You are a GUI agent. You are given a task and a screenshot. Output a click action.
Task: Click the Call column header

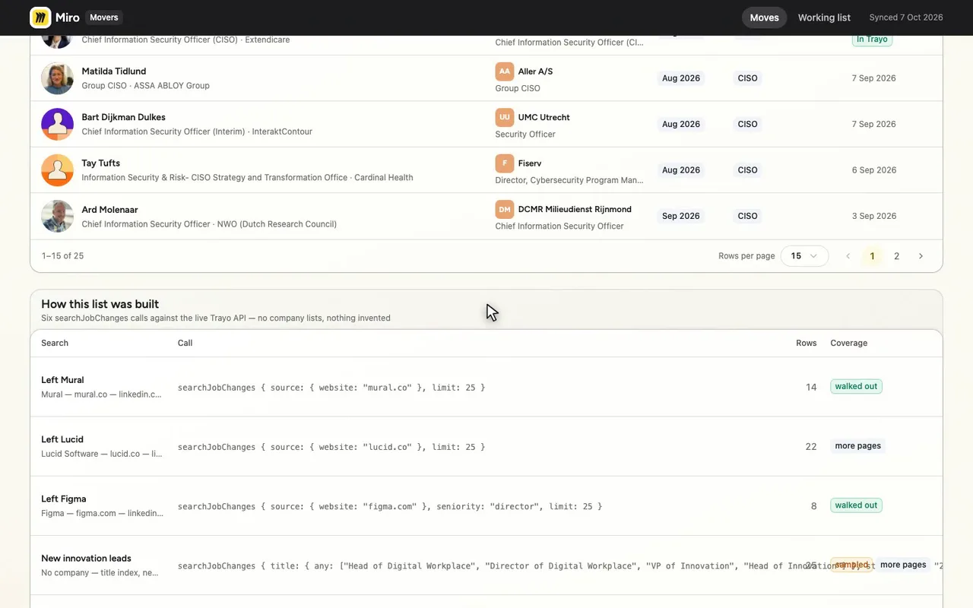click(185, 344)
